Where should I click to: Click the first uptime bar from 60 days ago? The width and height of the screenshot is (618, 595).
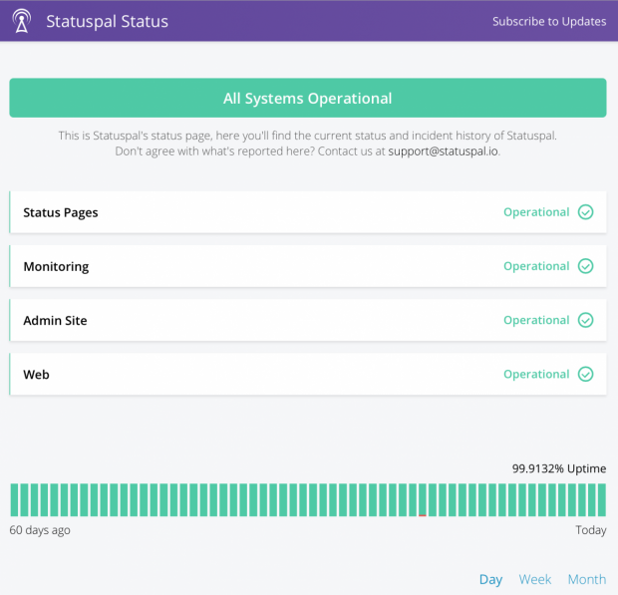point(15,500)
